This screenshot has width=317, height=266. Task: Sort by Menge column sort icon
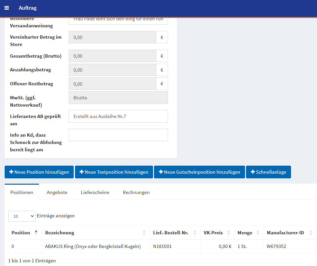(x=258, y=233)
